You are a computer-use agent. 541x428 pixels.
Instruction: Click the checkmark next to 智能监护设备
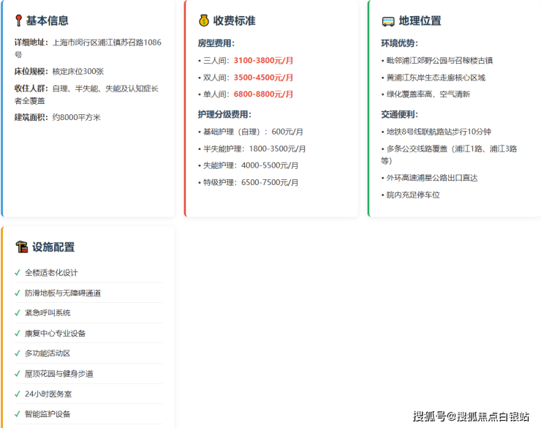point(18,413)
